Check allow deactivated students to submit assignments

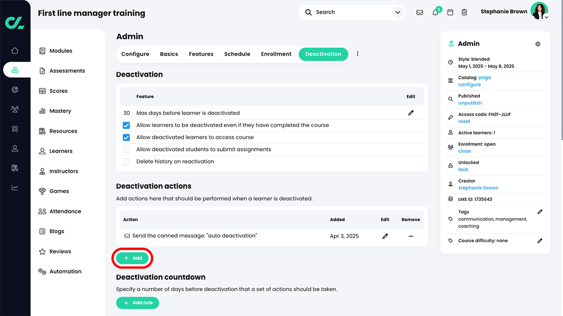click(126, 149)
